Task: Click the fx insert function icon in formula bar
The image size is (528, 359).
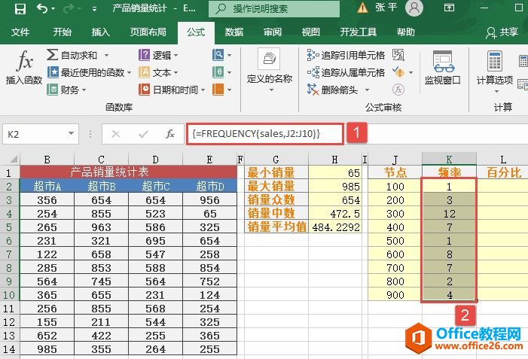Action: [x=170, y=134]
